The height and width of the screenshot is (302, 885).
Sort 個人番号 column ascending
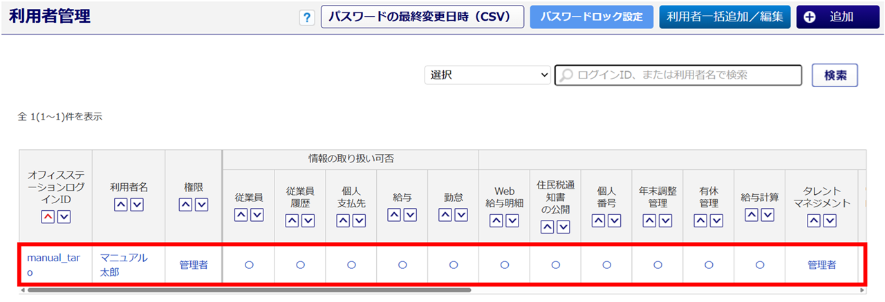599,221
